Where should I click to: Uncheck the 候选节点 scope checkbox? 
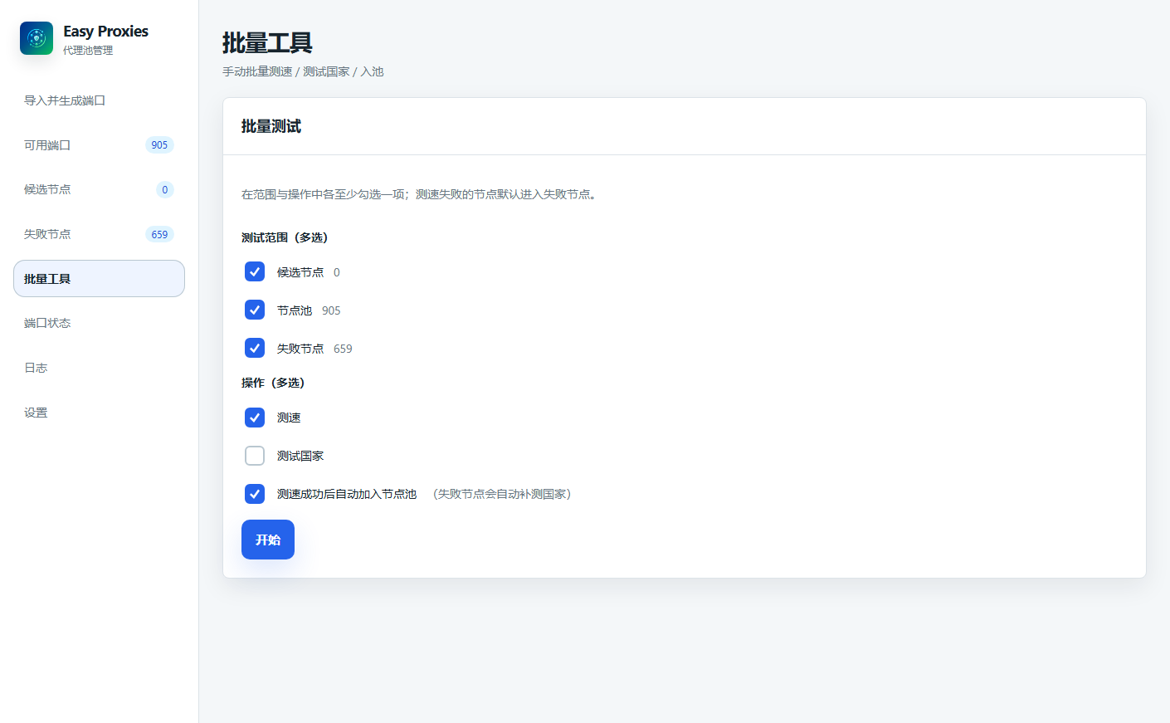[255, 271]
